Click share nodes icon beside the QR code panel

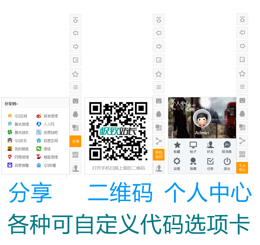click(x=159, y=141)
